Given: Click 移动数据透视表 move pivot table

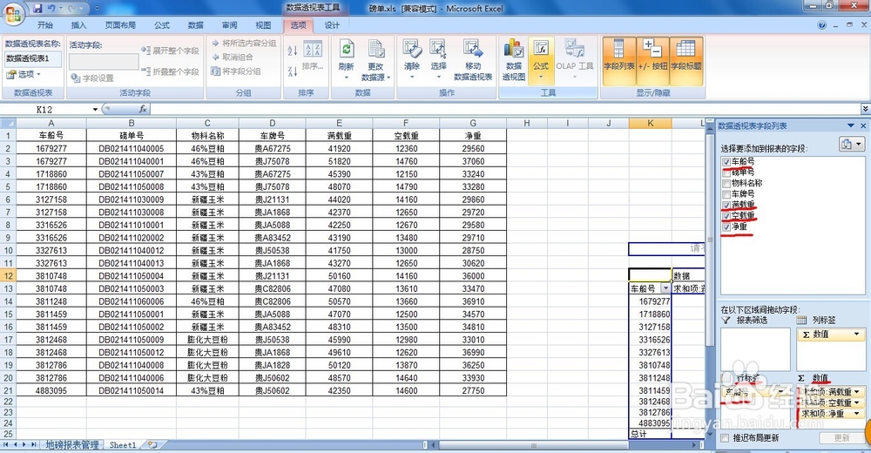Looking at the screenshot, I should (x=473, y=60).
